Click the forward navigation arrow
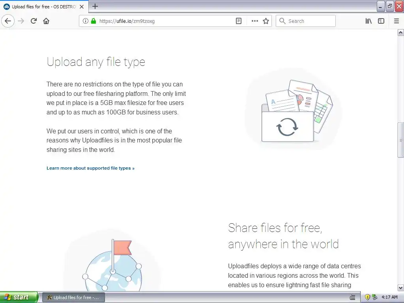 [21, 21]
